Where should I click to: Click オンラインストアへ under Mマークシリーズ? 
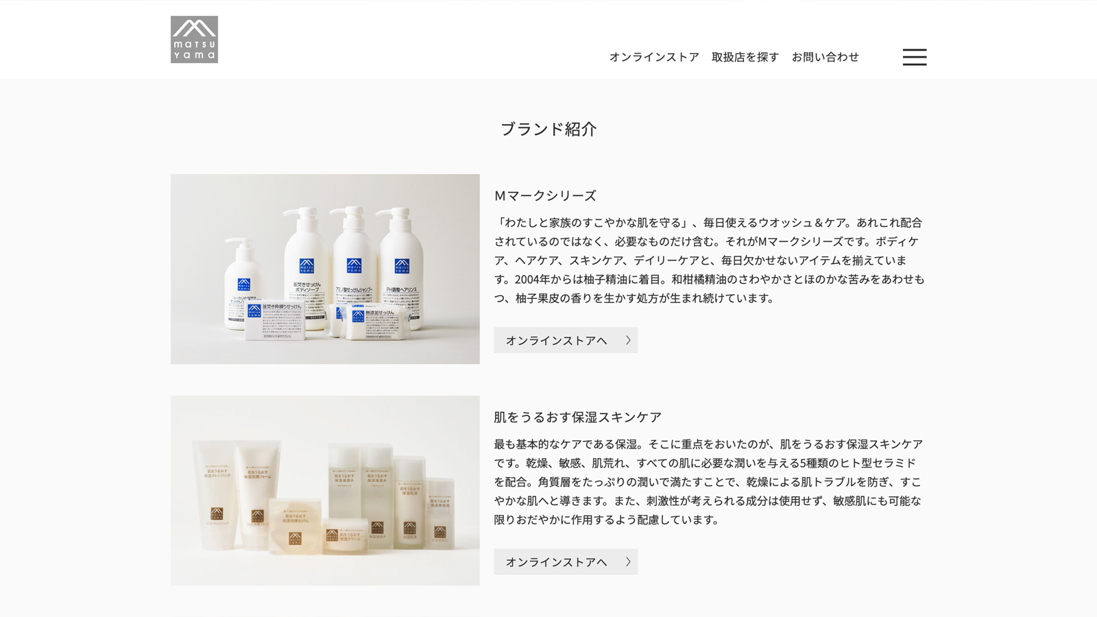(566, 340)
